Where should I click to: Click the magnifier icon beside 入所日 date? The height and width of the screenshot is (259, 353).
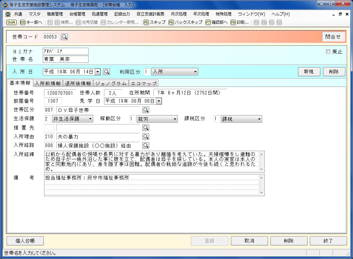tap(106, 72)
